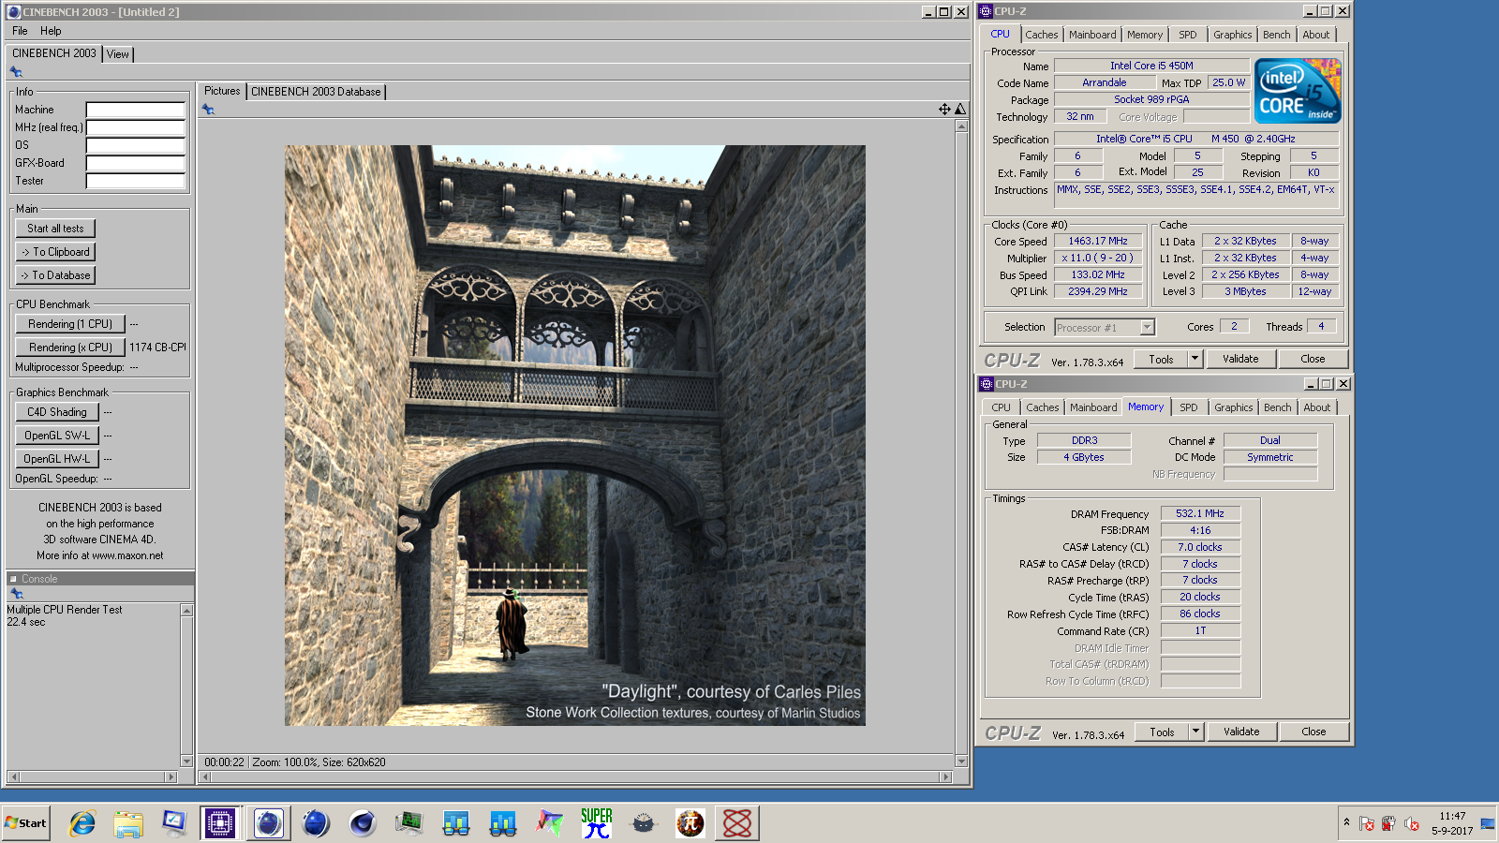Start the C4D Shading test
Viewport: 1499px width, 843px height.
(x=56, y=412)
